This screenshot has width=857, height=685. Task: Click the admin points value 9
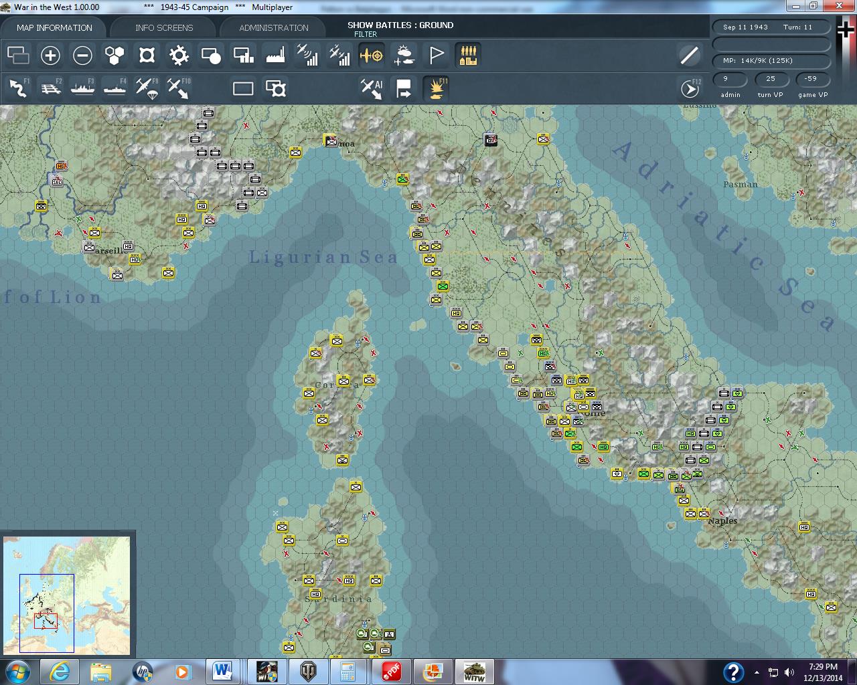pyautogui.click(x=730, y=79)
